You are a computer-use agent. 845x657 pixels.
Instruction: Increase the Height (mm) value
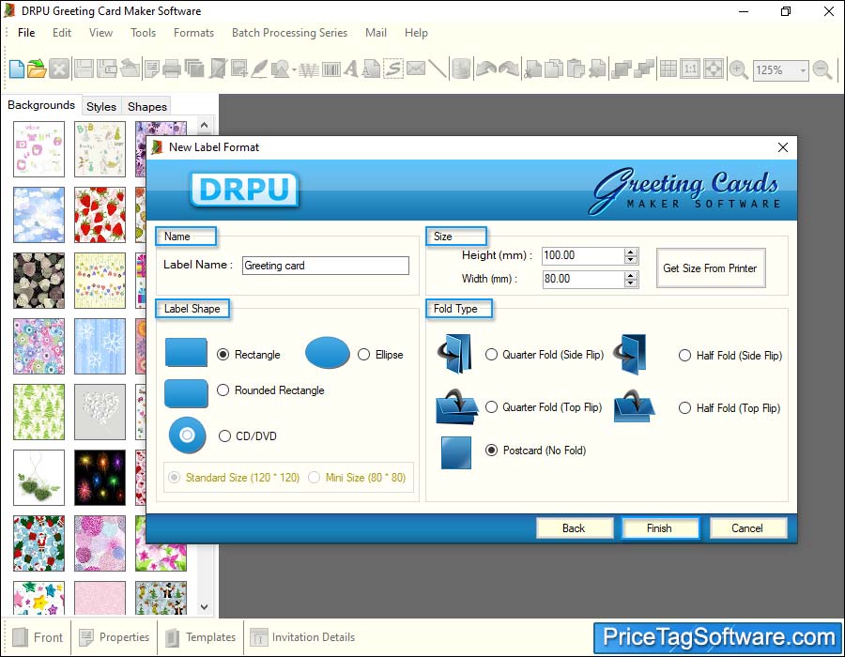coord(631,252)
